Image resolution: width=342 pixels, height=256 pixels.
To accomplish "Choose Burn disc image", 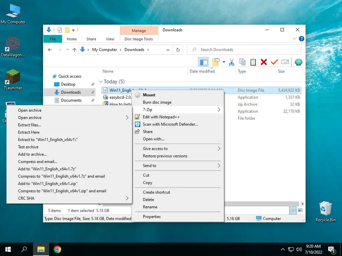I will point(178,102).
